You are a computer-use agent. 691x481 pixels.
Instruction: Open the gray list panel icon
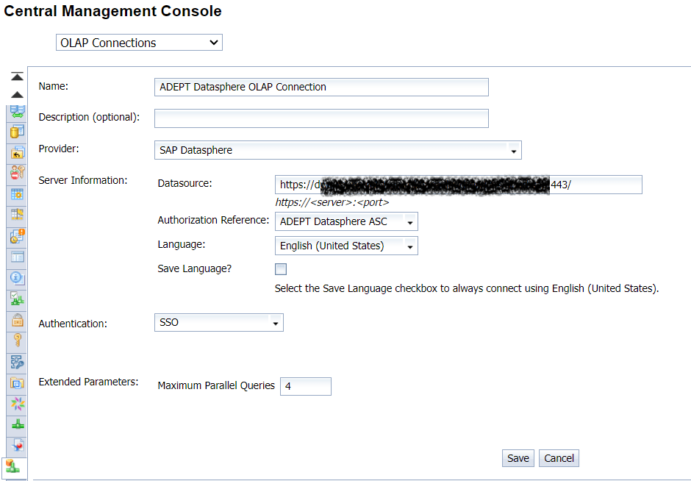[x=17, y=257]
